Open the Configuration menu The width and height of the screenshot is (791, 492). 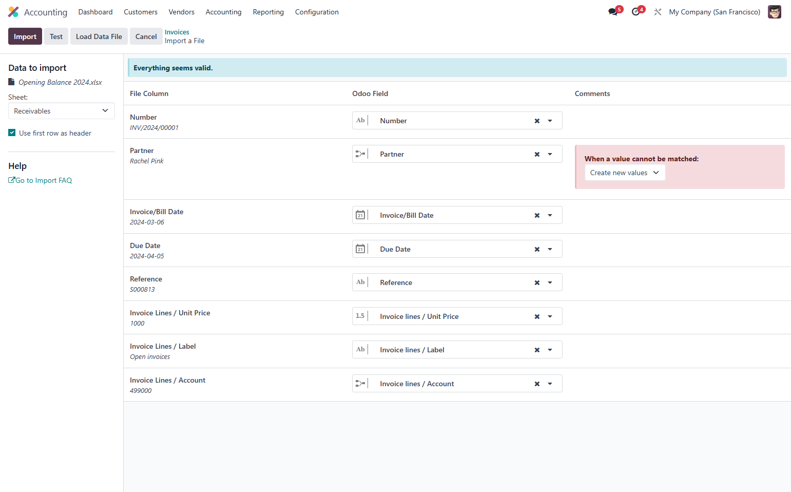[x=317, y=12]
